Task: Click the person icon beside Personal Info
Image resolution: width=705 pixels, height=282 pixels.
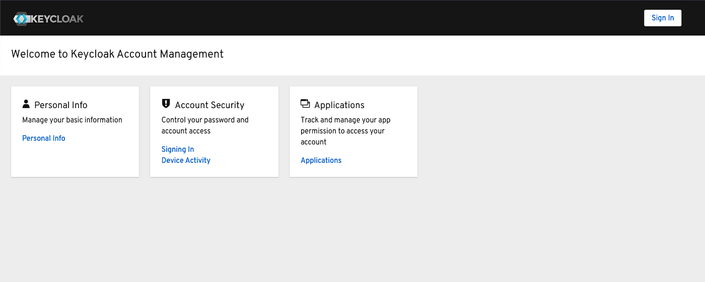Action: point(26,104)
